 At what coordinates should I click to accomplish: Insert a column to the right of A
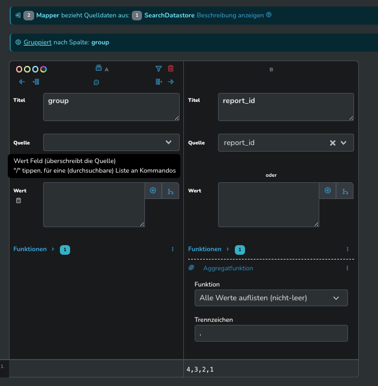pos(159,82)
